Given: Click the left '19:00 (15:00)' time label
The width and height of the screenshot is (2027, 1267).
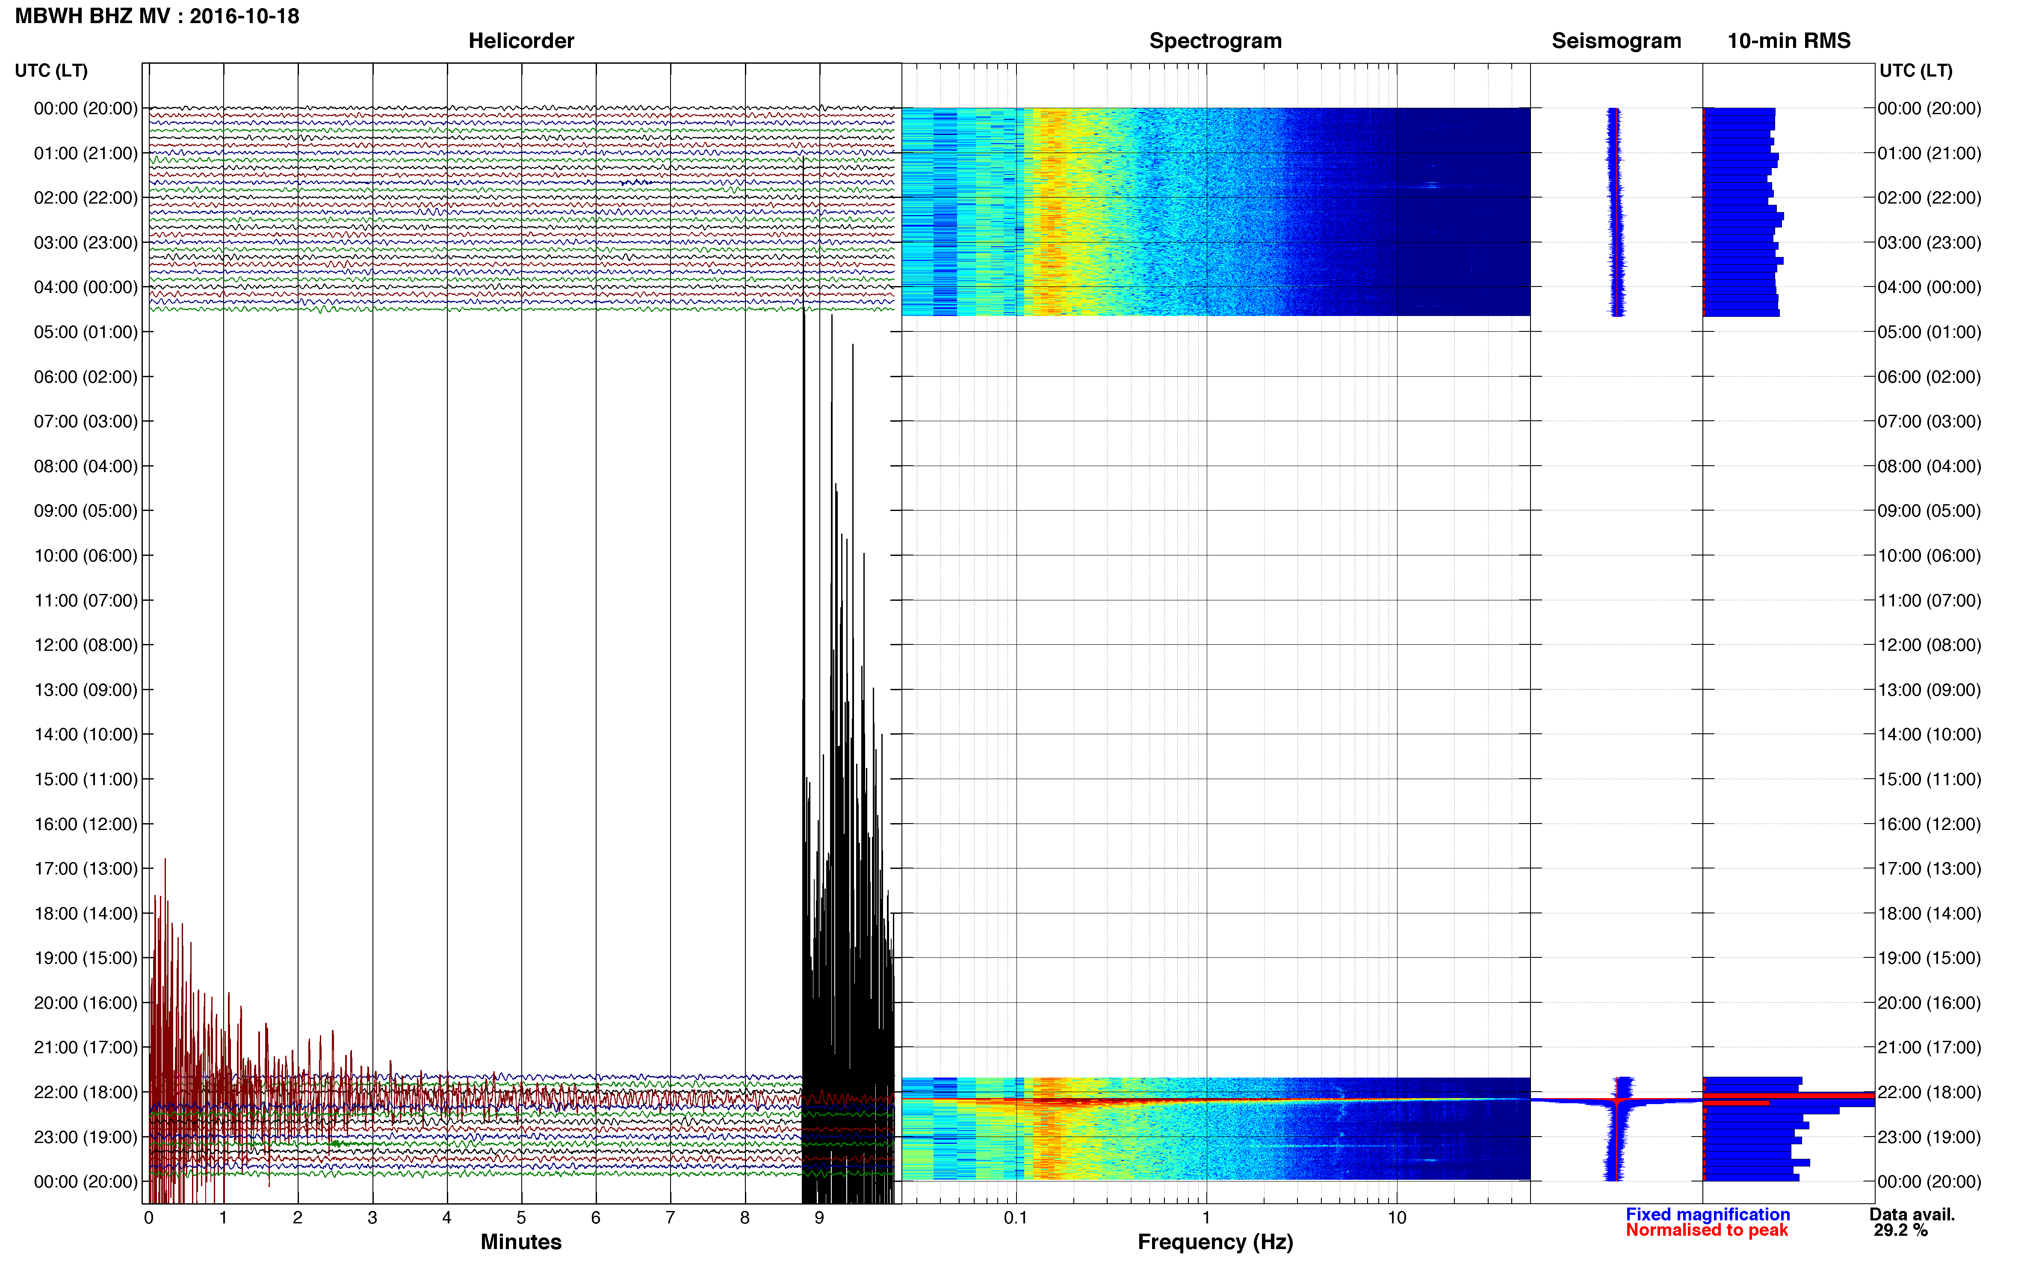Looking at the screenshot, I should click(86, 958).
